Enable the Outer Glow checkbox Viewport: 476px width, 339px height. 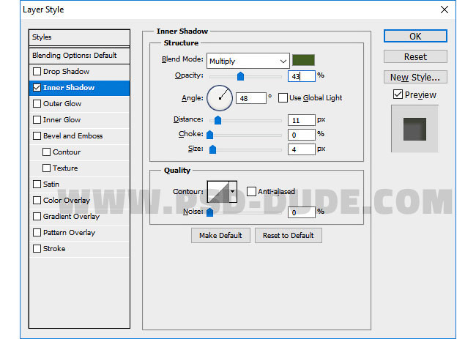pos(37,104)
